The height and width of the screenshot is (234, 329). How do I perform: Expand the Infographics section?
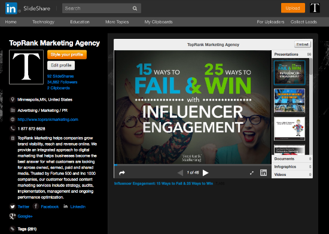(292, 166)
